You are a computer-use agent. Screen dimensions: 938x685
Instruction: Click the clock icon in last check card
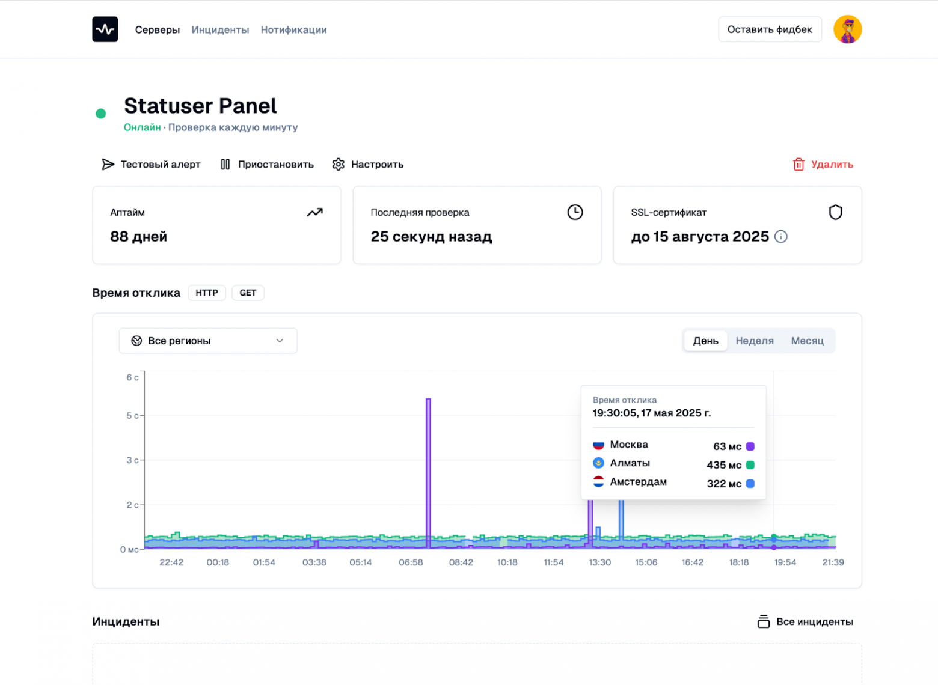point(575,212)
